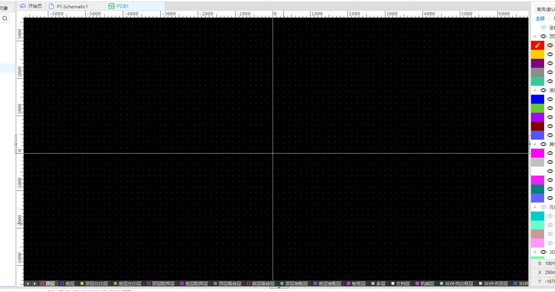Hide the layer with the yellow swatch
Viewport: 555px width, 292px height.
click(x=550, y=54)
